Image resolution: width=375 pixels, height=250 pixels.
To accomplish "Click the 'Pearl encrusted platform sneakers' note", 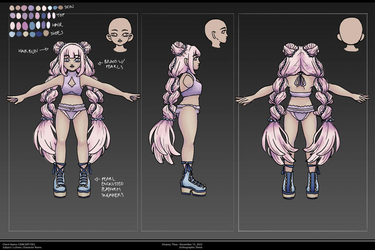I will 112,187.
